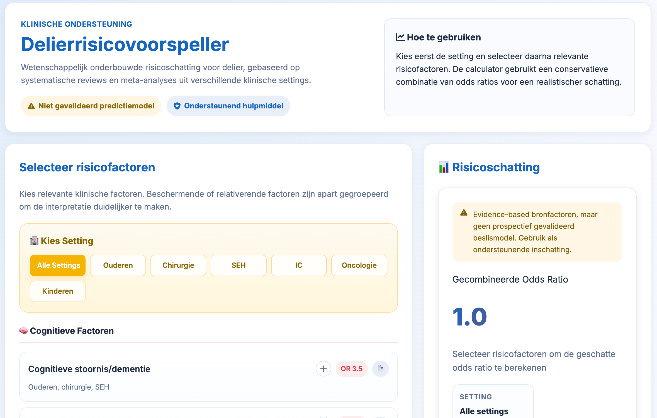The width and height of the screenshot is (657, 418).
Task: Add Cognitieve stoornis/dementie with plus icon
Action: tap(323, 369)
